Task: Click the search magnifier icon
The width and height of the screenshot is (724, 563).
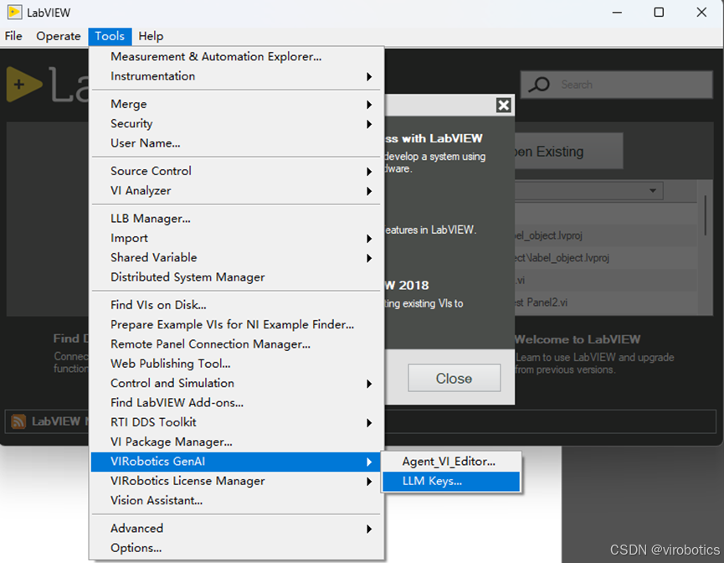Action: [539, 85]
